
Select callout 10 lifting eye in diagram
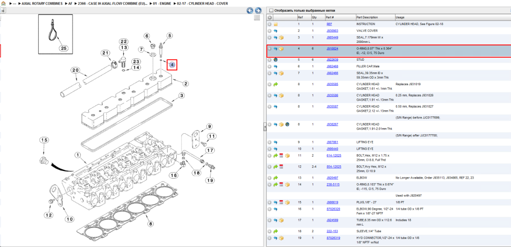[69, 219]
